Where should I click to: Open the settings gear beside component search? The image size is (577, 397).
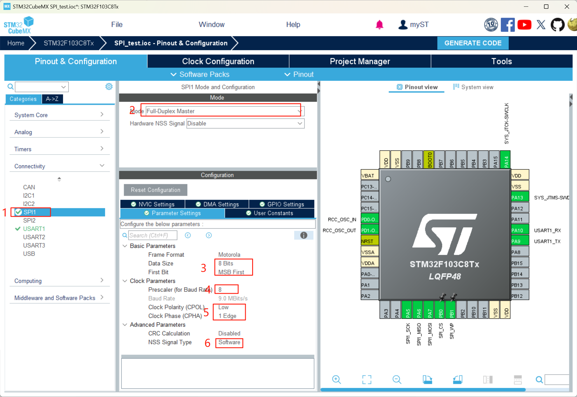tap(109, 86)
